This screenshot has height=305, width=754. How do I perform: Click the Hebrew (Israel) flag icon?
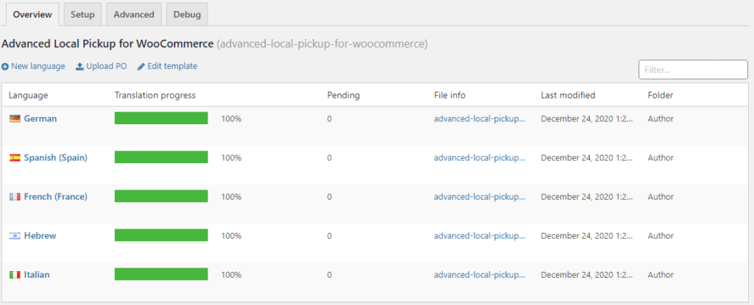click(x=15, y=236)
